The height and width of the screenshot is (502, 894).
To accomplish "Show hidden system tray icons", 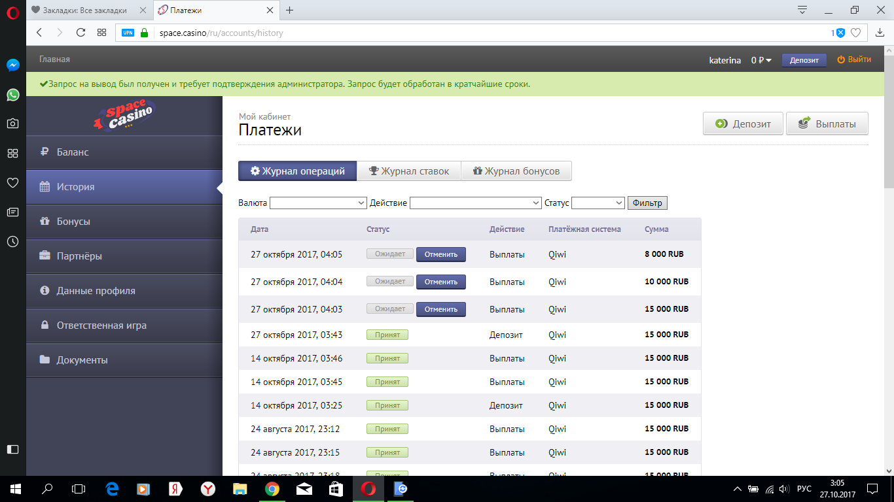I will pyautogui.click(x=738, y=488).
